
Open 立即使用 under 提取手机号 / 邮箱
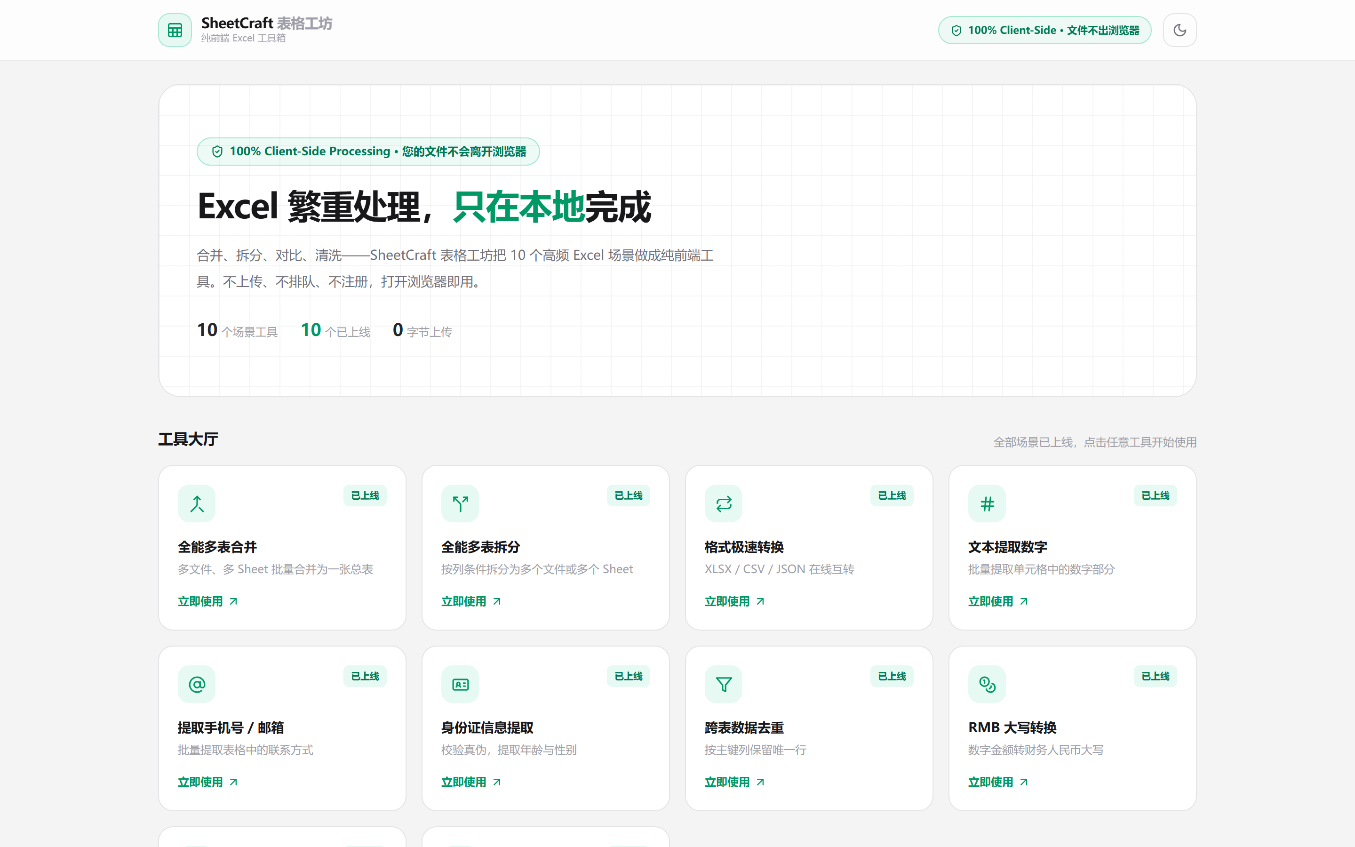(208, 782)
